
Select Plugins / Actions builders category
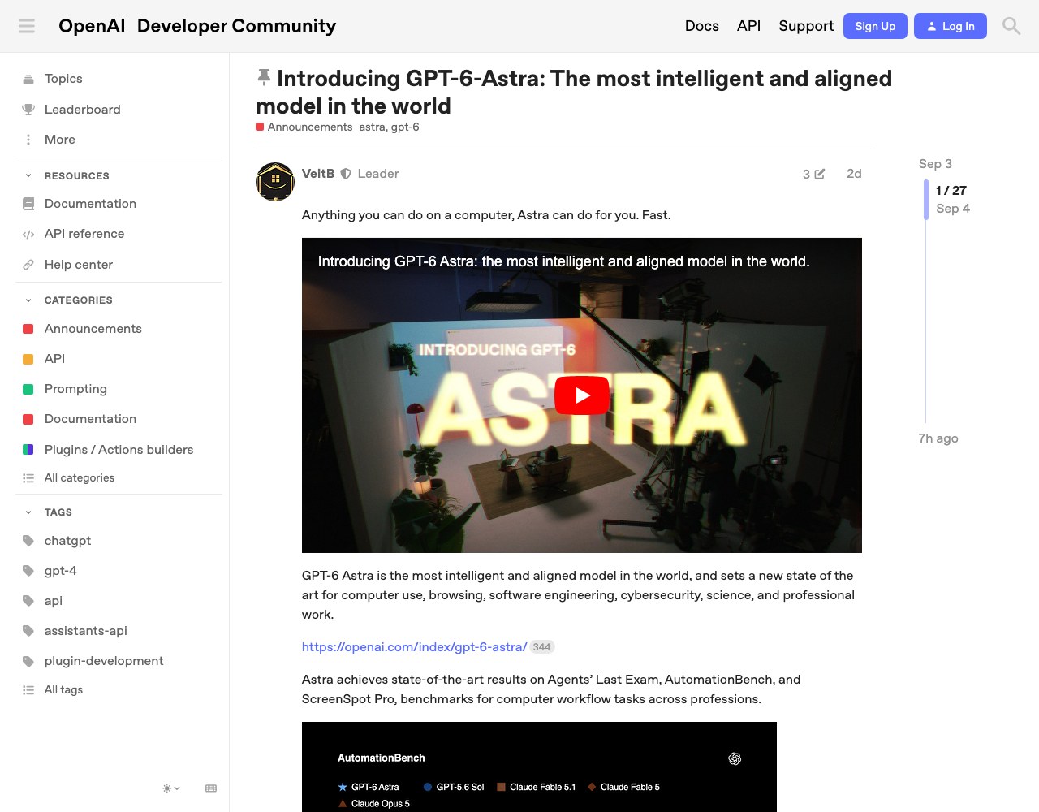pos(119,450)
